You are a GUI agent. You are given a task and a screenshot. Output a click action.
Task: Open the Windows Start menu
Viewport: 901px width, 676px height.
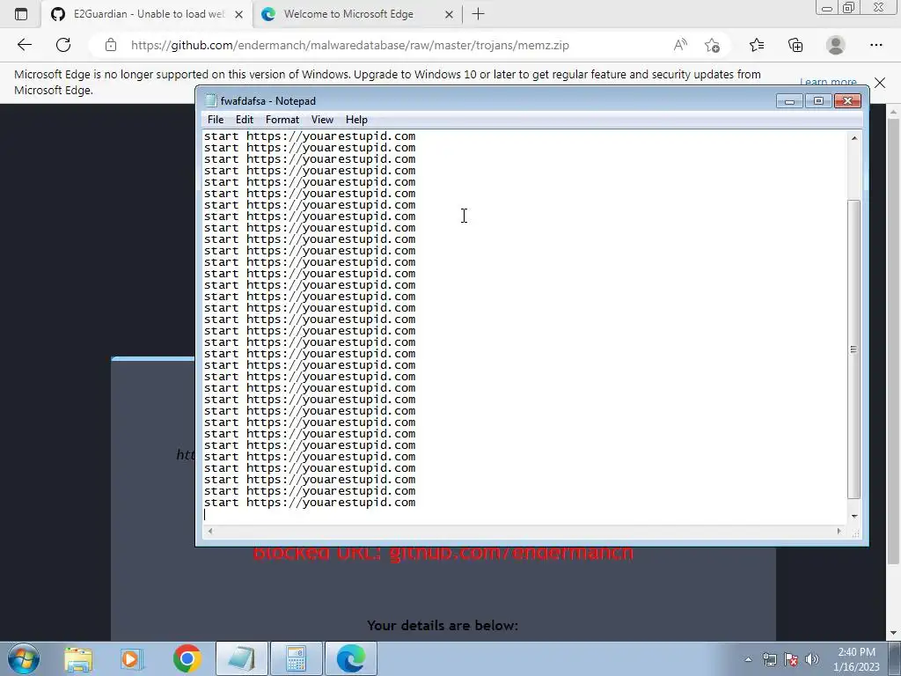click(23, 658)
